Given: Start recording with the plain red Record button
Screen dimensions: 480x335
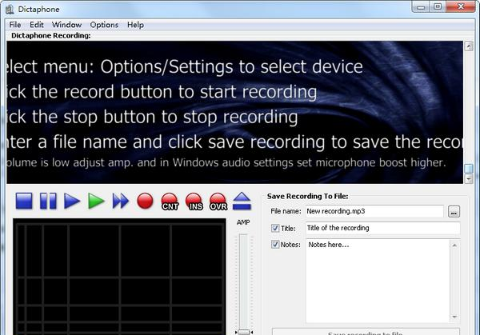Looking at the screenshot, I should click(145, 201).
